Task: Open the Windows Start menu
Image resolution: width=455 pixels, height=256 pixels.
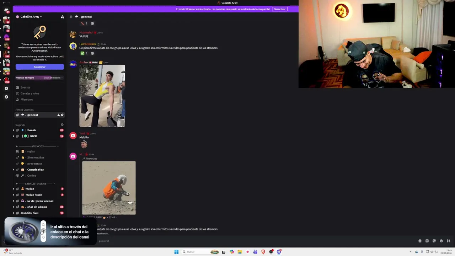Action: [176, 252]
